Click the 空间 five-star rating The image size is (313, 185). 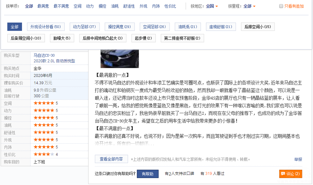44,103
